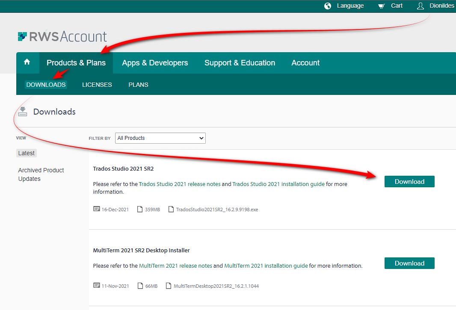Click the 11-Nov-2021 date text
This screenshot has width=456, height=310.
(115, 286)
